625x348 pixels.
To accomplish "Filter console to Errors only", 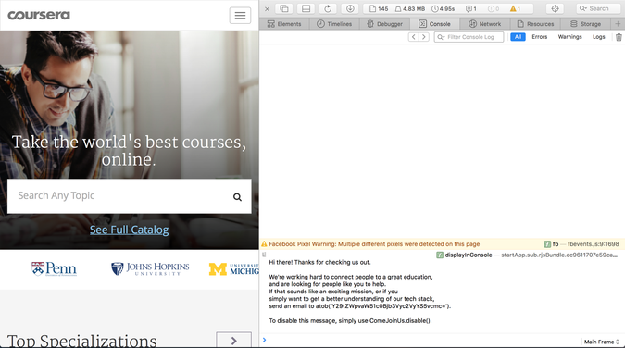I will (539, 37).
